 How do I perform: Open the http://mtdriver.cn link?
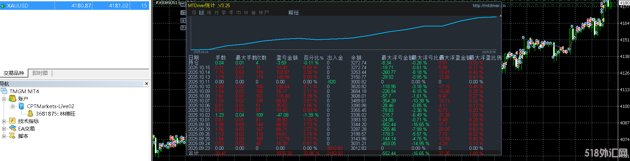[x=489, y=5]
